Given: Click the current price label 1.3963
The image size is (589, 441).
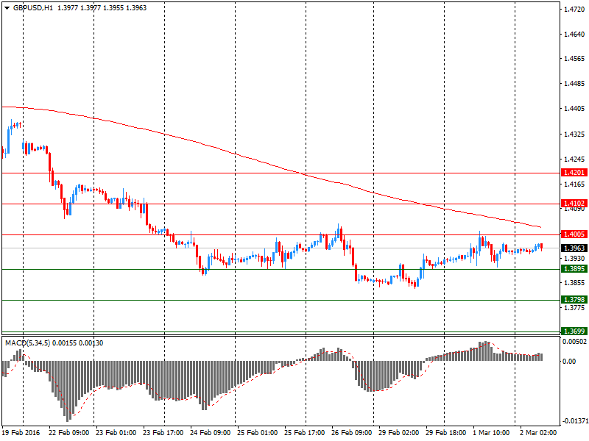Looking at the screenshot, I should coord(574,248).
